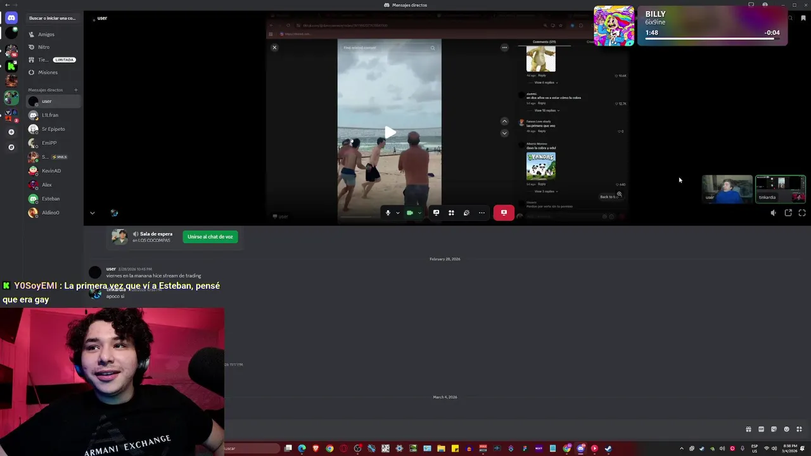Toggle the camera on/off button
Viewport: 811px width, 456px height.
410,213
